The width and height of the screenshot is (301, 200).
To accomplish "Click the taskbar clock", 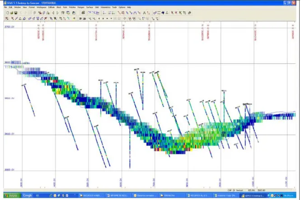I will tap(288, 195).
